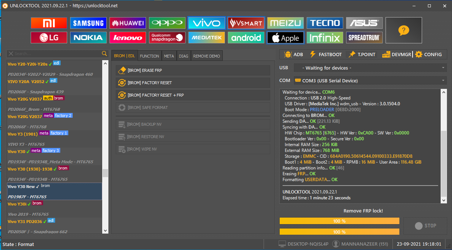The height and width of the screenshot is (250, 452).
Task: Choose the Meizu brand tile
Action: click(286, 23)
